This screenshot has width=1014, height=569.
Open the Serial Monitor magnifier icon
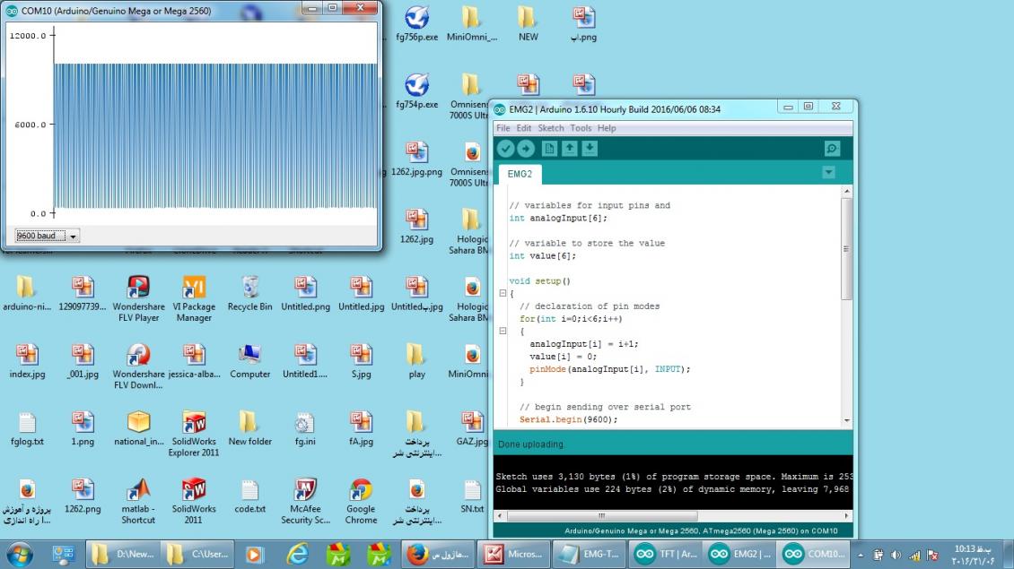point(832,149)
